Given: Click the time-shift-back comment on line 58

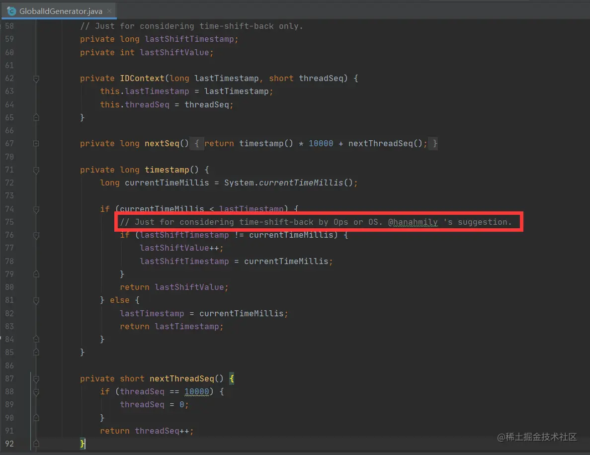Looking at the screenshot, I should pyautogui.click(x=191, y=26).
